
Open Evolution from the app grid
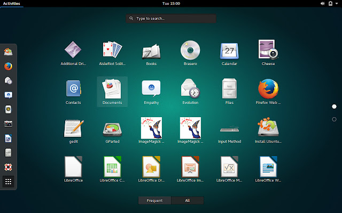[190, 92]
